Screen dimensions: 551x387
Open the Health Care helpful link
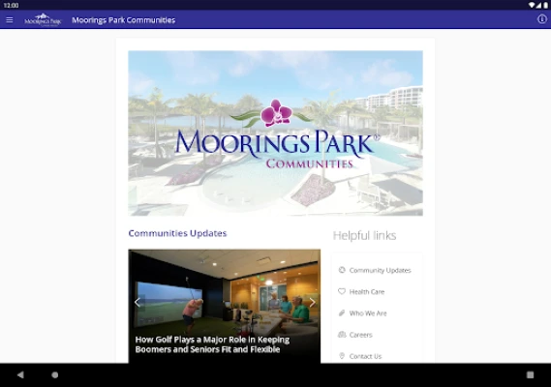(x=366, y=291)
